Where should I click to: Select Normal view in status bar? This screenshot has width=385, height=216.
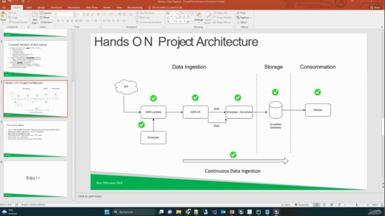point(316,205)
